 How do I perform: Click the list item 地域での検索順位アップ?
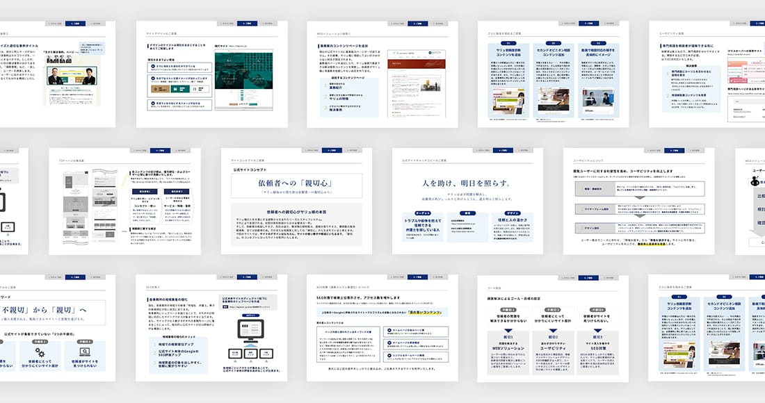click(x=177, y=344)
